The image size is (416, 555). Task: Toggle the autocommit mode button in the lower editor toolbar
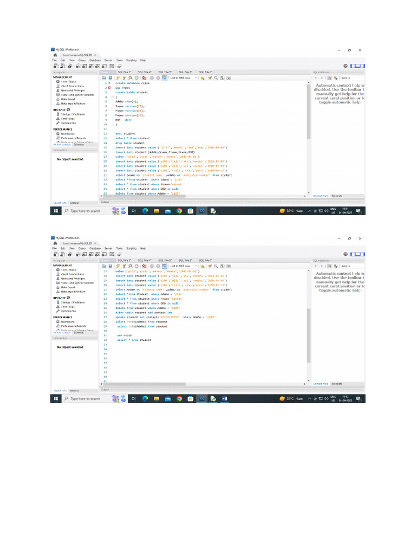pyautogui.click(x=165, y=266)
